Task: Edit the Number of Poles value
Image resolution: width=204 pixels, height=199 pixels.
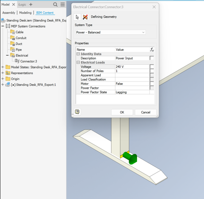Action: (x=132, y=71)
